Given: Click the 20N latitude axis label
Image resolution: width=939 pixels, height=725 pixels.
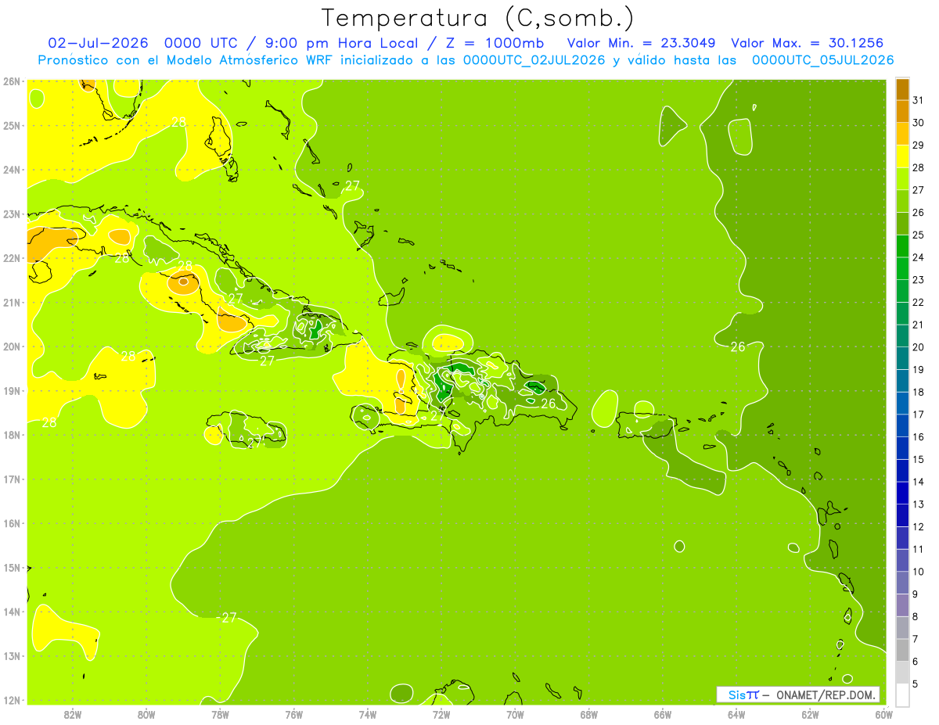Looking at the screenshot, I should point(11,346).
